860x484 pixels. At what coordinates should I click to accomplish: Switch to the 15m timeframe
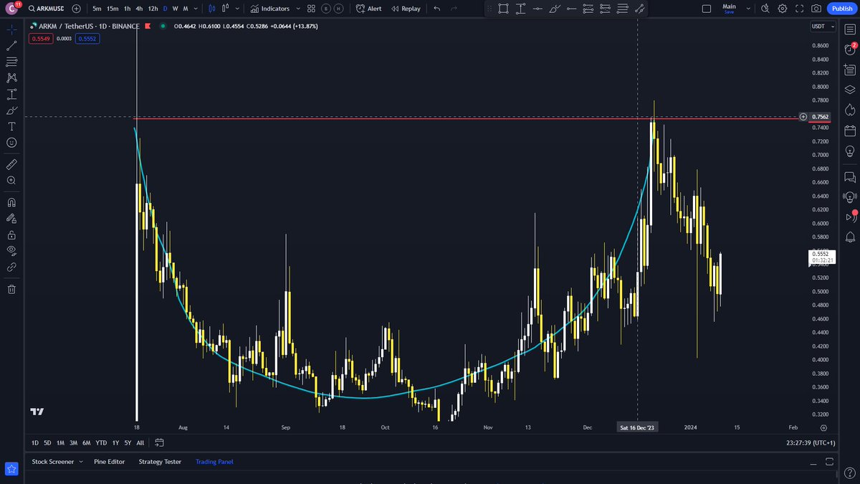(x=113, y=9)
